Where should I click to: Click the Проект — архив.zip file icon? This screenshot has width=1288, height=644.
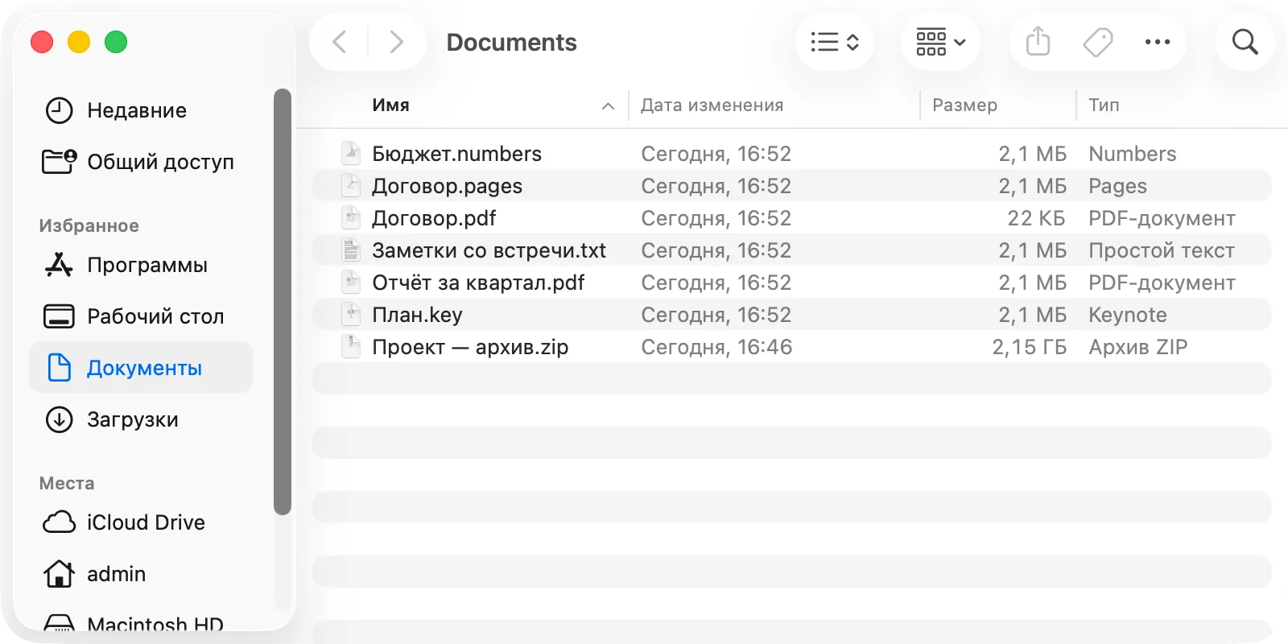351,346
